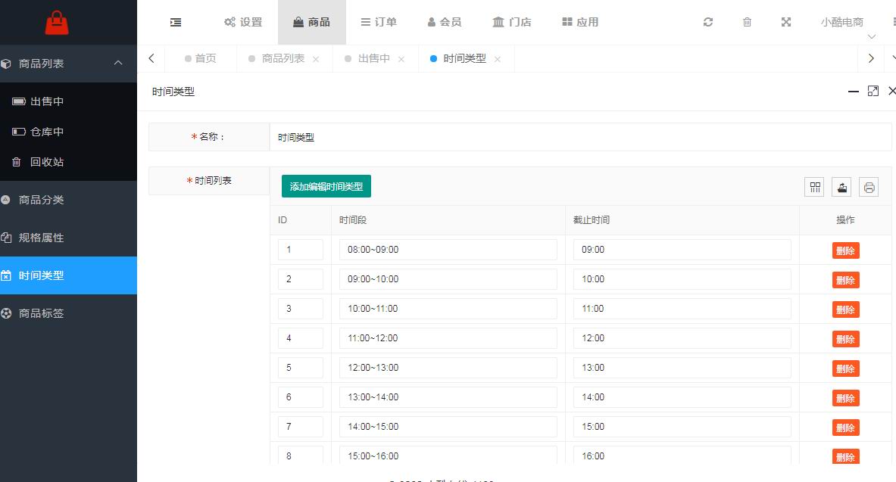Viewport: 896px width, 482px height.
Task: Click the 15:00 deadline field
Action: coord(682,427)
